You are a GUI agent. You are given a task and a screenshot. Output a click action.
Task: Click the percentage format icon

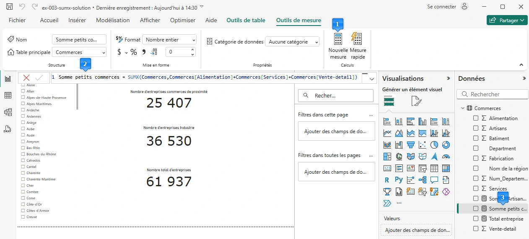[134, 52]
